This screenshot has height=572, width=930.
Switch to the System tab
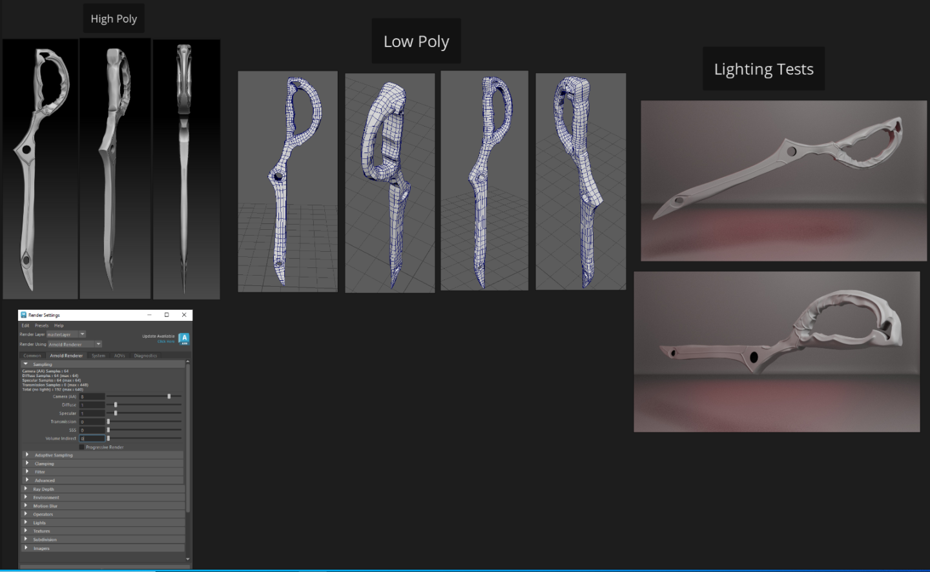tap(98, 356)
